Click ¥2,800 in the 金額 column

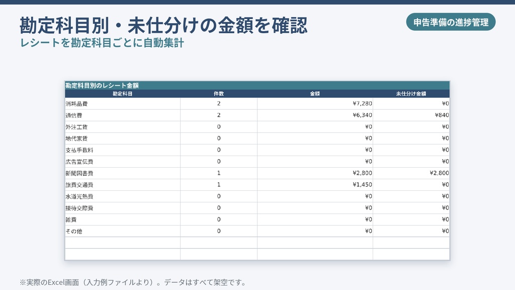pyautogui.click(x=315, y=173)
